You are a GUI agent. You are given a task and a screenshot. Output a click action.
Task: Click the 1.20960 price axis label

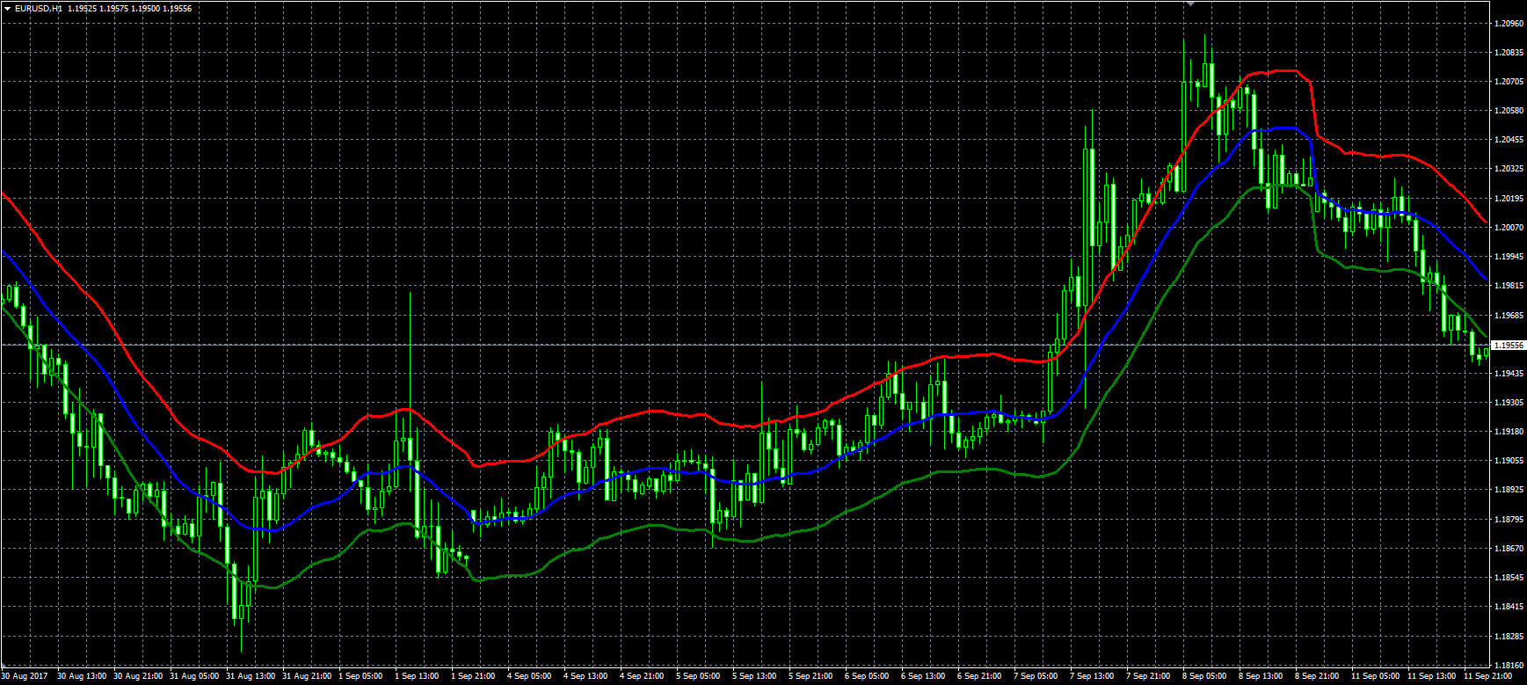[1509, 24]
